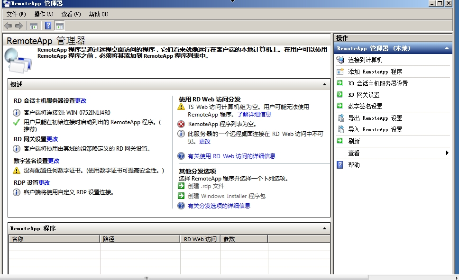
Task: Expand the 查看 submenu arrow
Action: (447, 153)
